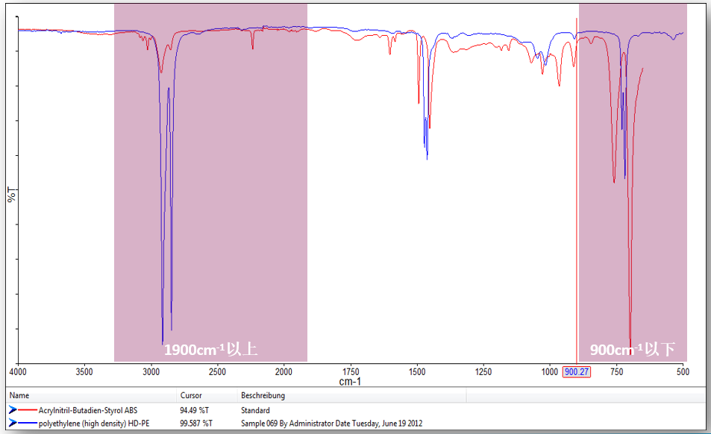This screenshot has width=711, height=434.
Task: Click the arrow icon beside polyethylene HD-PE
Action: 13,423
